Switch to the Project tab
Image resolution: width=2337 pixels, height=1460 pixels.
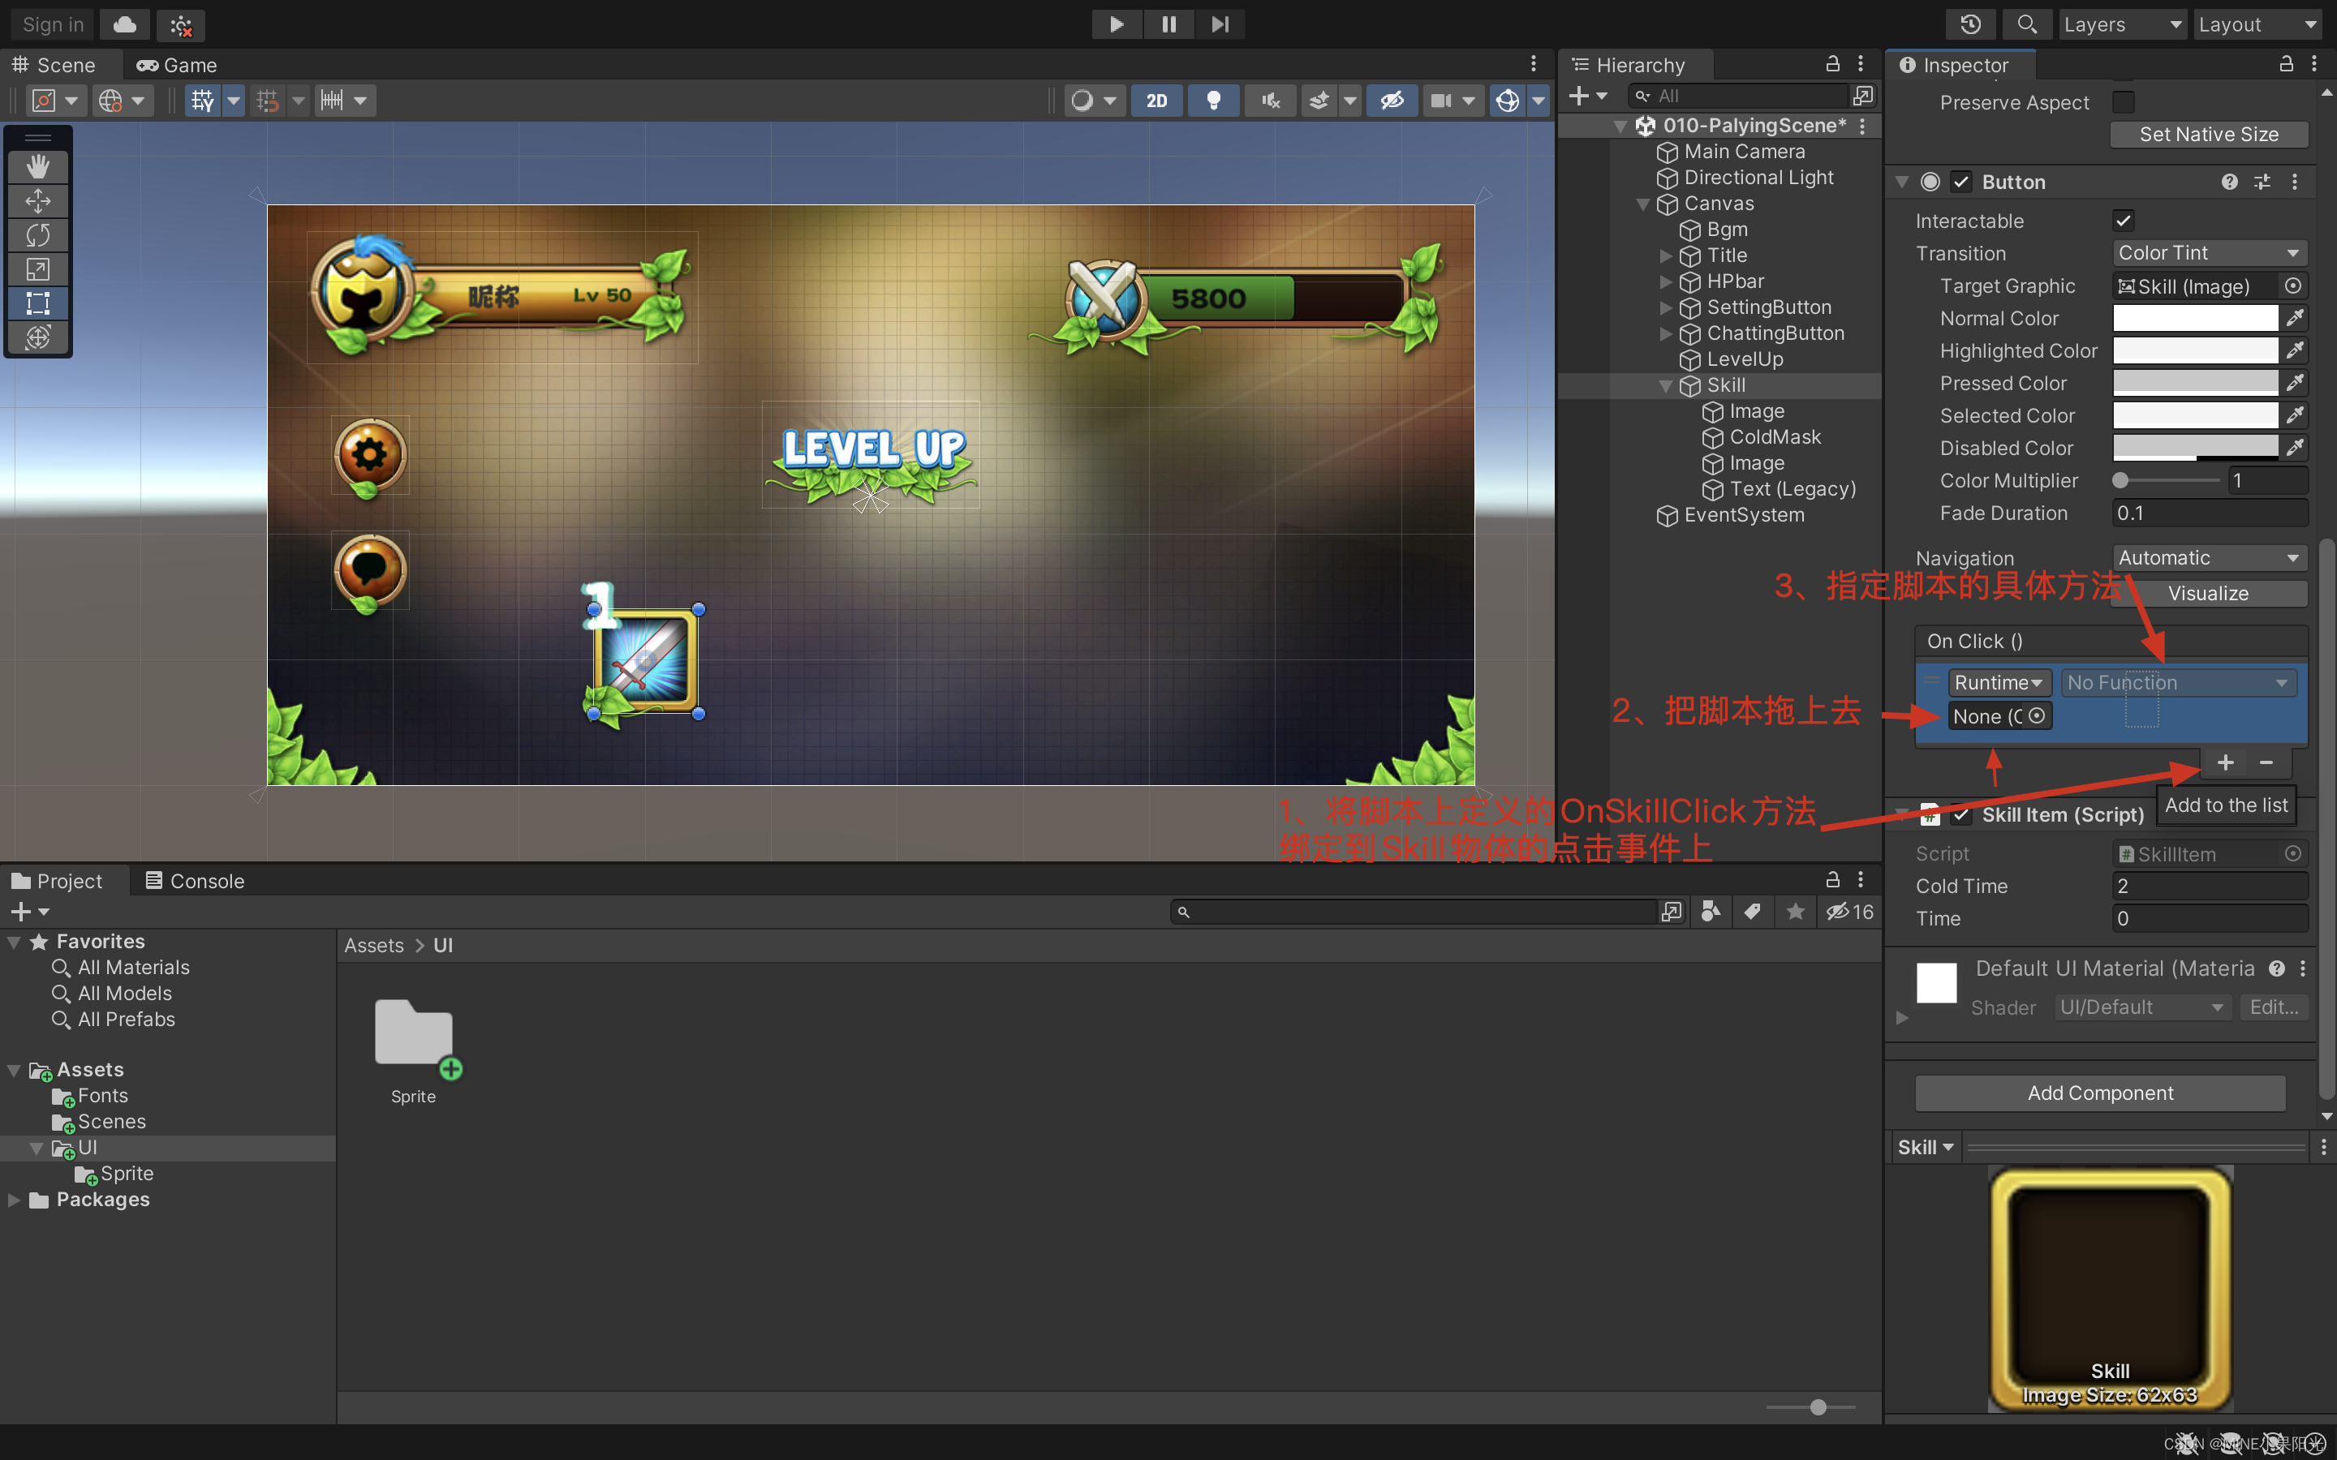click(56, 881)
